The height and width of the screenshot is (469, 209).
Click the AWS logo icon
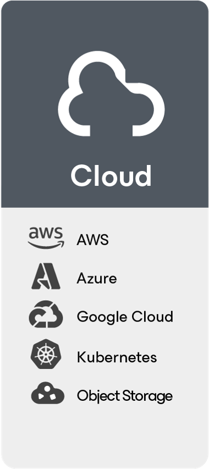pyautogui.click(x=46, y=238)
